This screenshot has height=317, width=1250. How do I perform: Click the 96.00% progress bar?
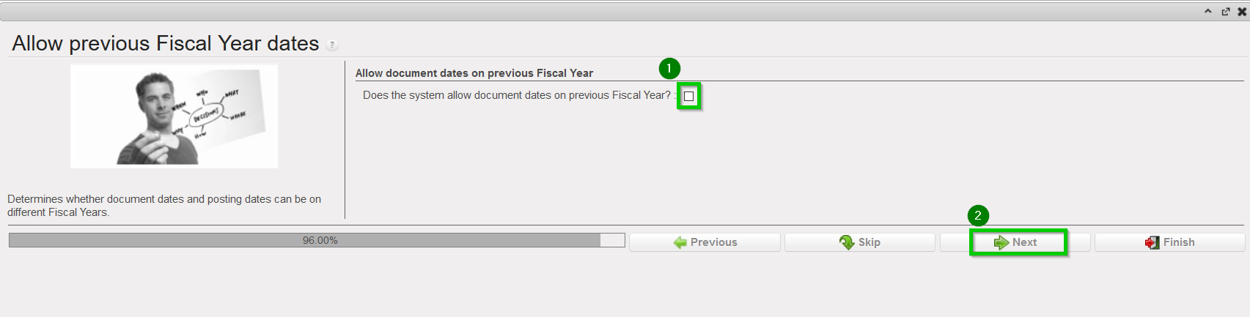(x=317, y=240)
